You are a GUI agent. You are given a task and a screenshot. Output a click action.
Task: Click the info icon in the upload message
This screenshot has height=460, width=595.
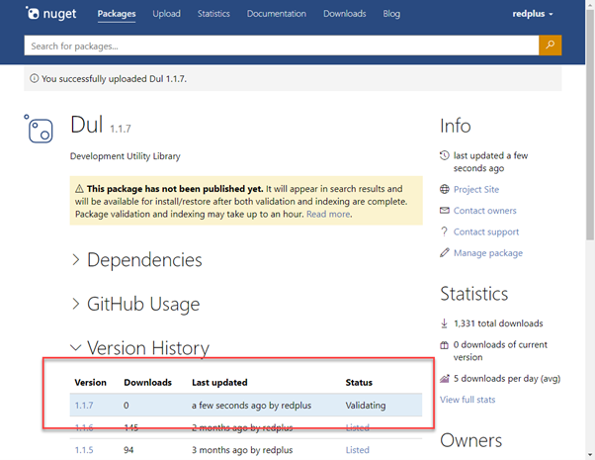tap(35, 78)
